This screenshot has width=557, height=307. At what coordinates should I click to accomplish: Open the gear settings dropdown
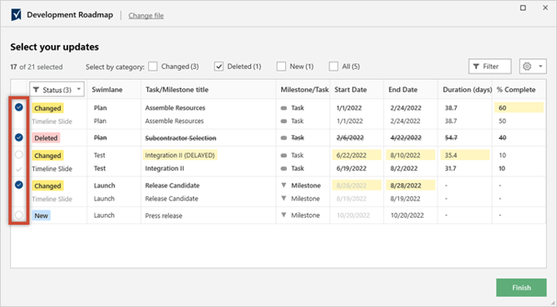(x=533, y=67)
